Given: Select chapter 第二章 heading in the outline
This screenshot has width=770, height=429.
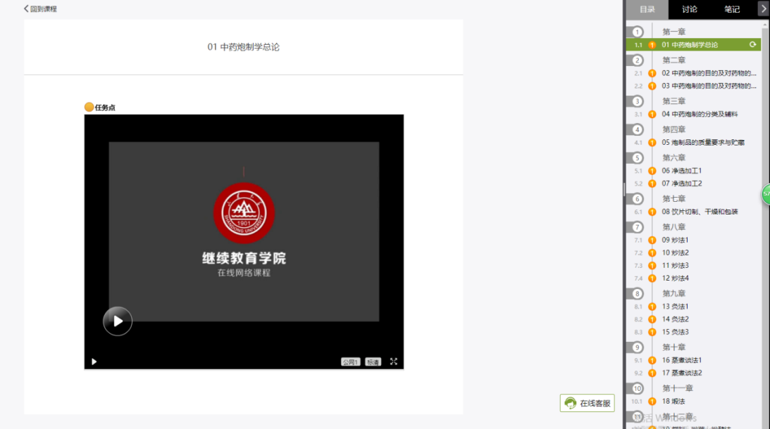Looking at the screenshot, I should click(673, 60).
